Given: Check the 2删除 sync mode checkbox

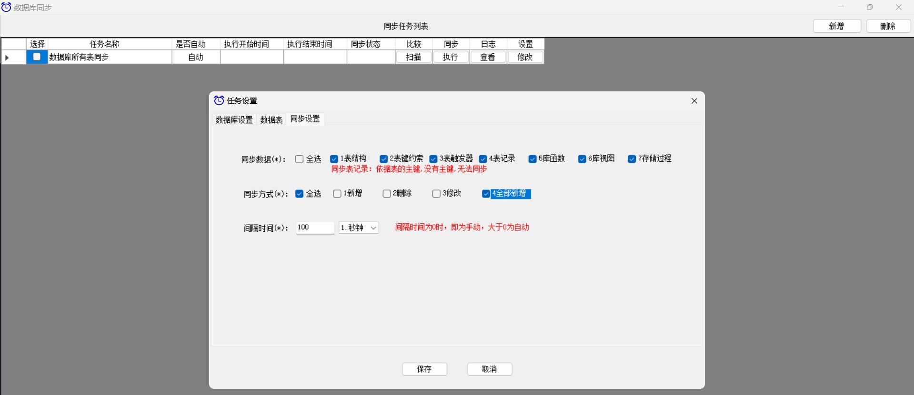Looking at the screenshot, I should click(387, 194).
